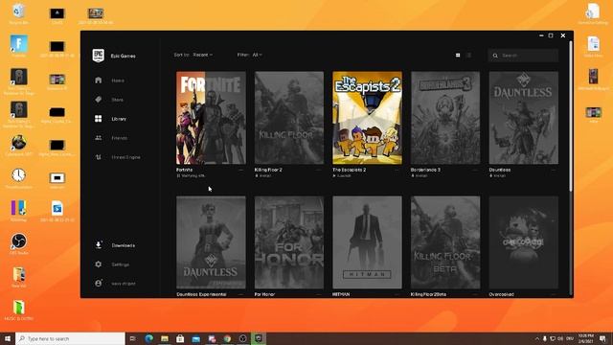Open Borderlands 3 three-dot menu
This screenshot has width=613, height=345.
(x=475, y=171)
